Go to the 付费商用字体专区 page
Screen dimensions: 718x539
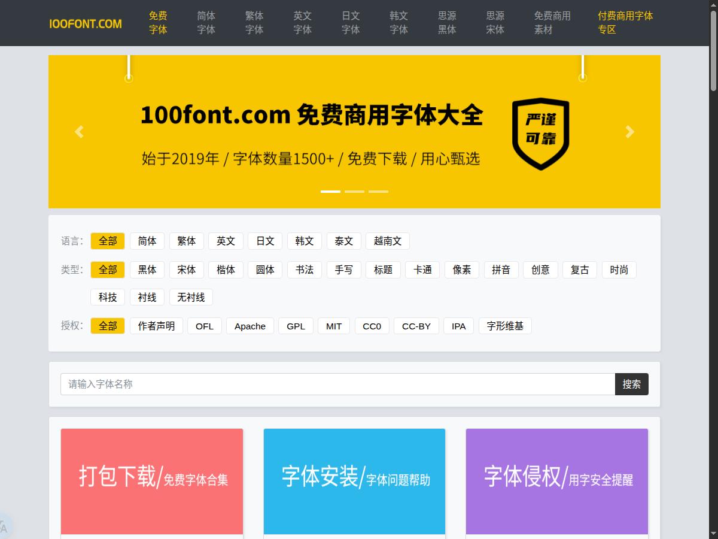tap(625, 23)
